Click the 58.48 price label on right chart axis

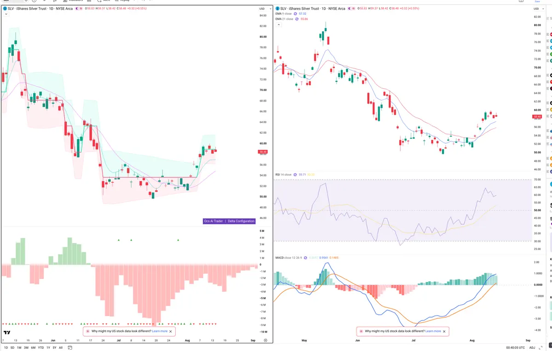536,117
